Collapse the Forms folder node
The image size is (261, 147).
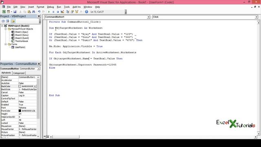[x=5, y=44]
